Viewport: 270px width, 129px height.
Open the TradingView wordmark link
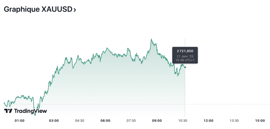(30, 111)
